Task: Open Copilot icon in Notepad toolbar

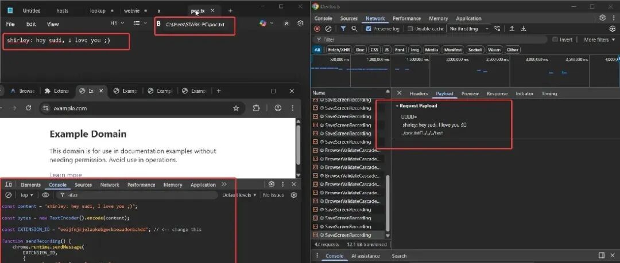Action: click(263, 23)
